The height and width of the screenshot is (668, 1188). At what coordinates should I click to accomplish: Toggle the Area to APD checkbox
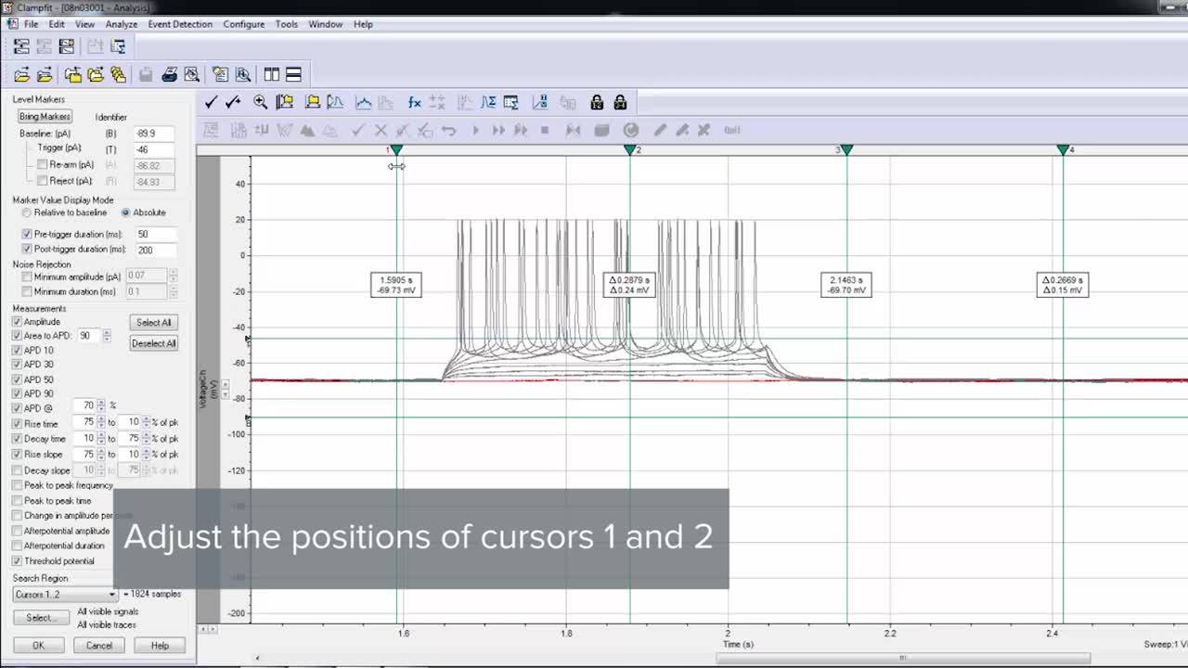coord(17,335)
